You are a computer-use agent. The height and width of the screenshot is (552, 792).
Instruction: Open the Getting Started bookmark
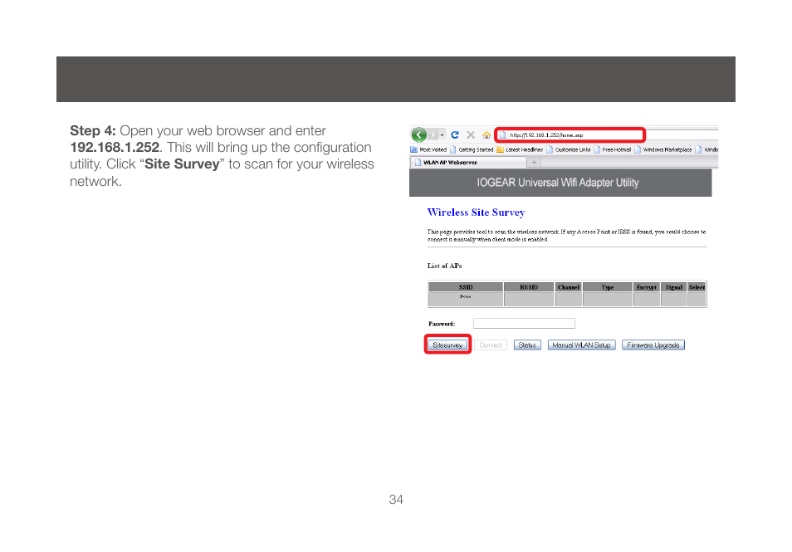(472, 149)
